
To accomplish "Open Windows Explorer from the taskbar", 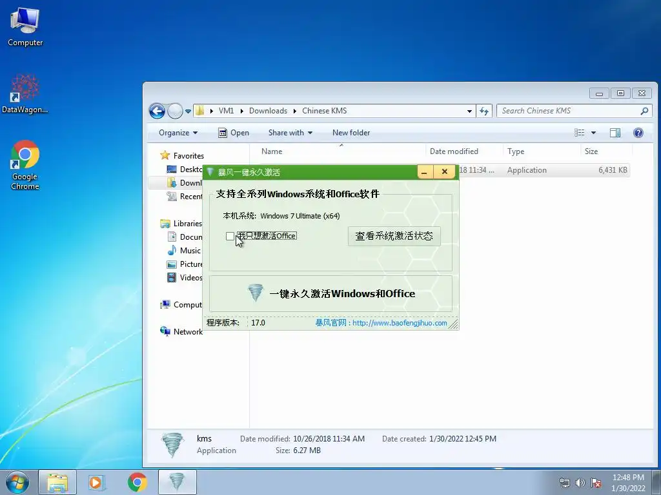I will point(57,482).
